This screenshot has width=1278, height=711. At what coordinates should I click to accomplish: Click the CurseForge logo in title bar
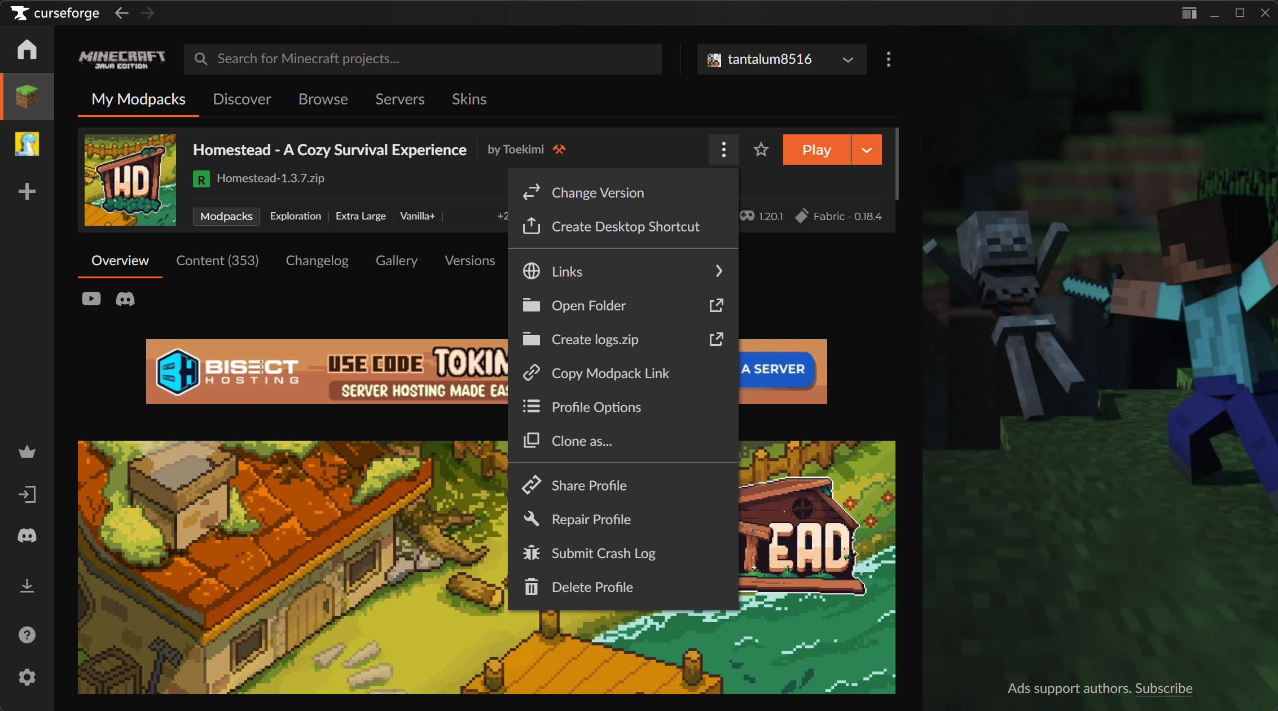tap(55, 13)
